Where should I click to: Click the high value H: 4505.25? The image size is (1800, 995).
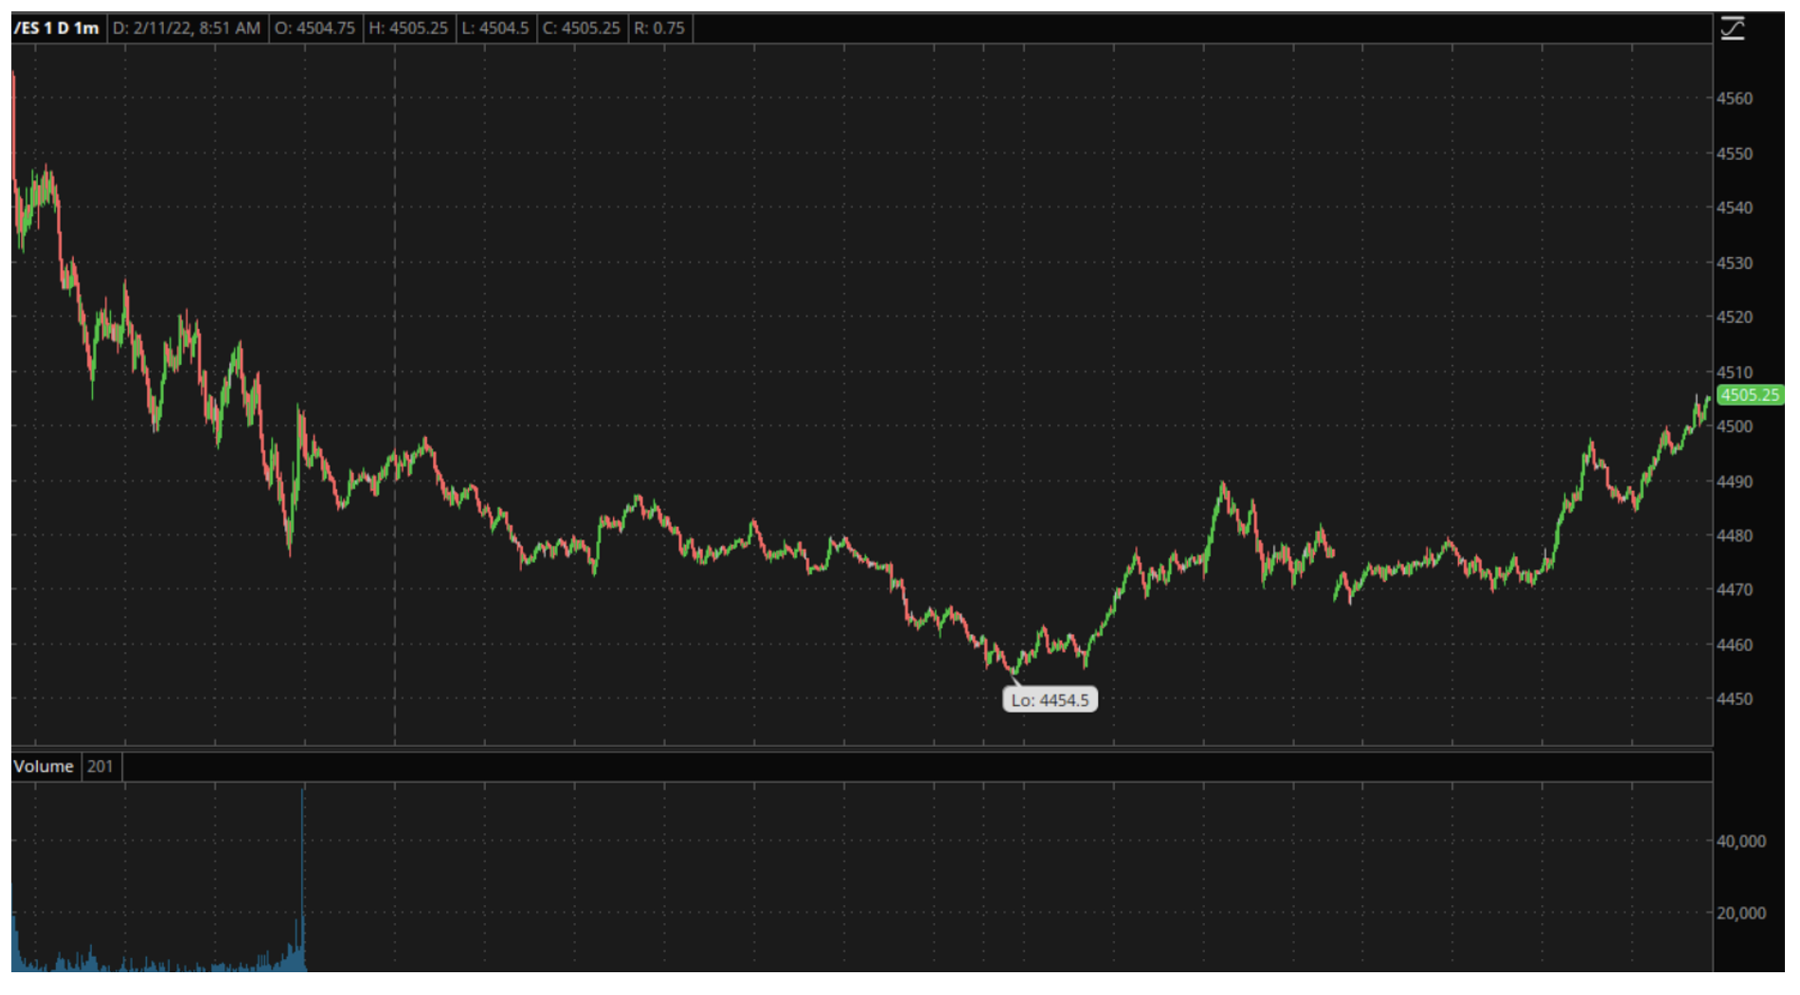tap(408, 28)
